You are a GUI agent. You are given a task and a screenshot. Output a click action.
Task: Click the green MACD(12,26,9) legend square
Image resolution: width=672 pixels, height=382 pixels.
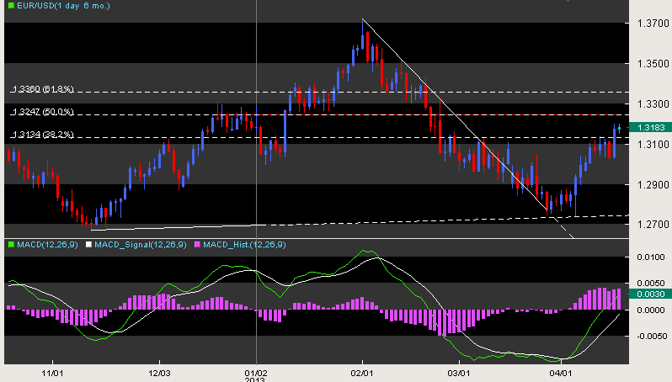click(x=11, y=245)
